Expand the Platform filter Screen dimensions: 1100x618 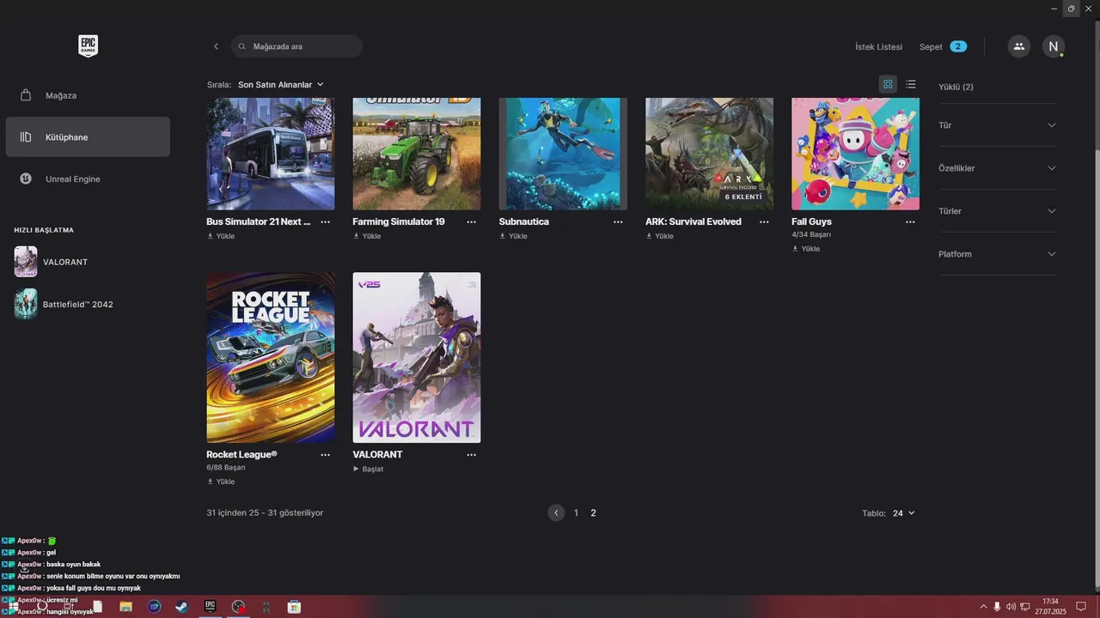[998, 254]
